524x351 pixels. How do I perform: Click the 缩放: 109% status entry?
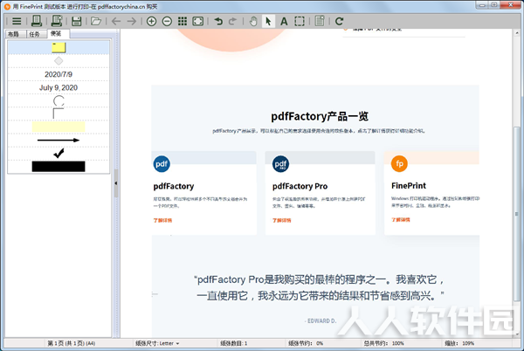click(x=459, y=343)
